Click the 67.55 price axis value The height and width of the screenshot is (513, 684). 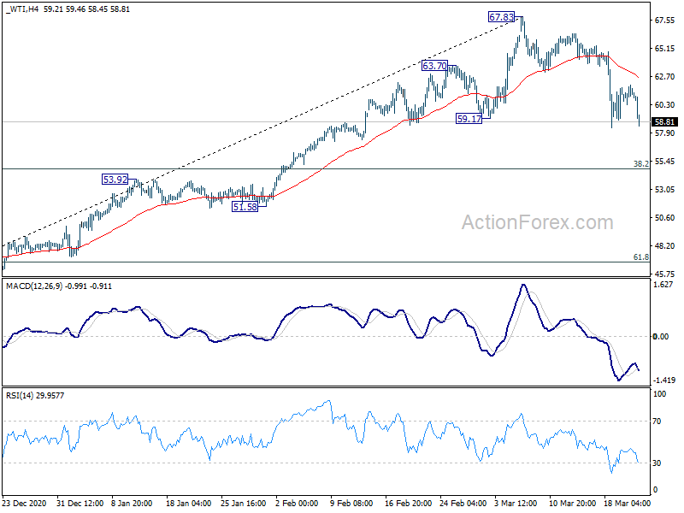click(664, 20)
